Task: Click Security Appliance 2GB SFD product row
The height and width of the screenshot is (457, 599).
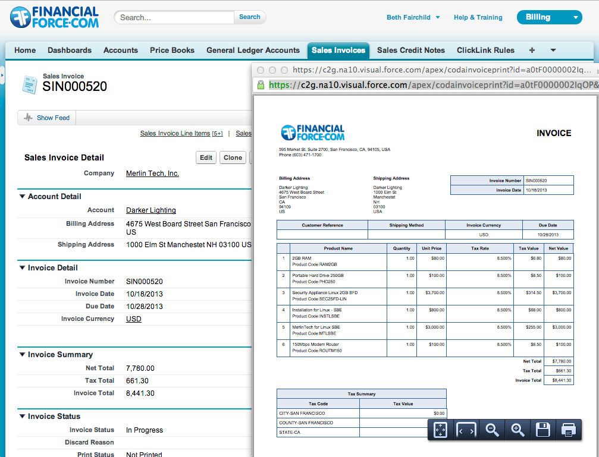Action: click(x=425, y=296)
